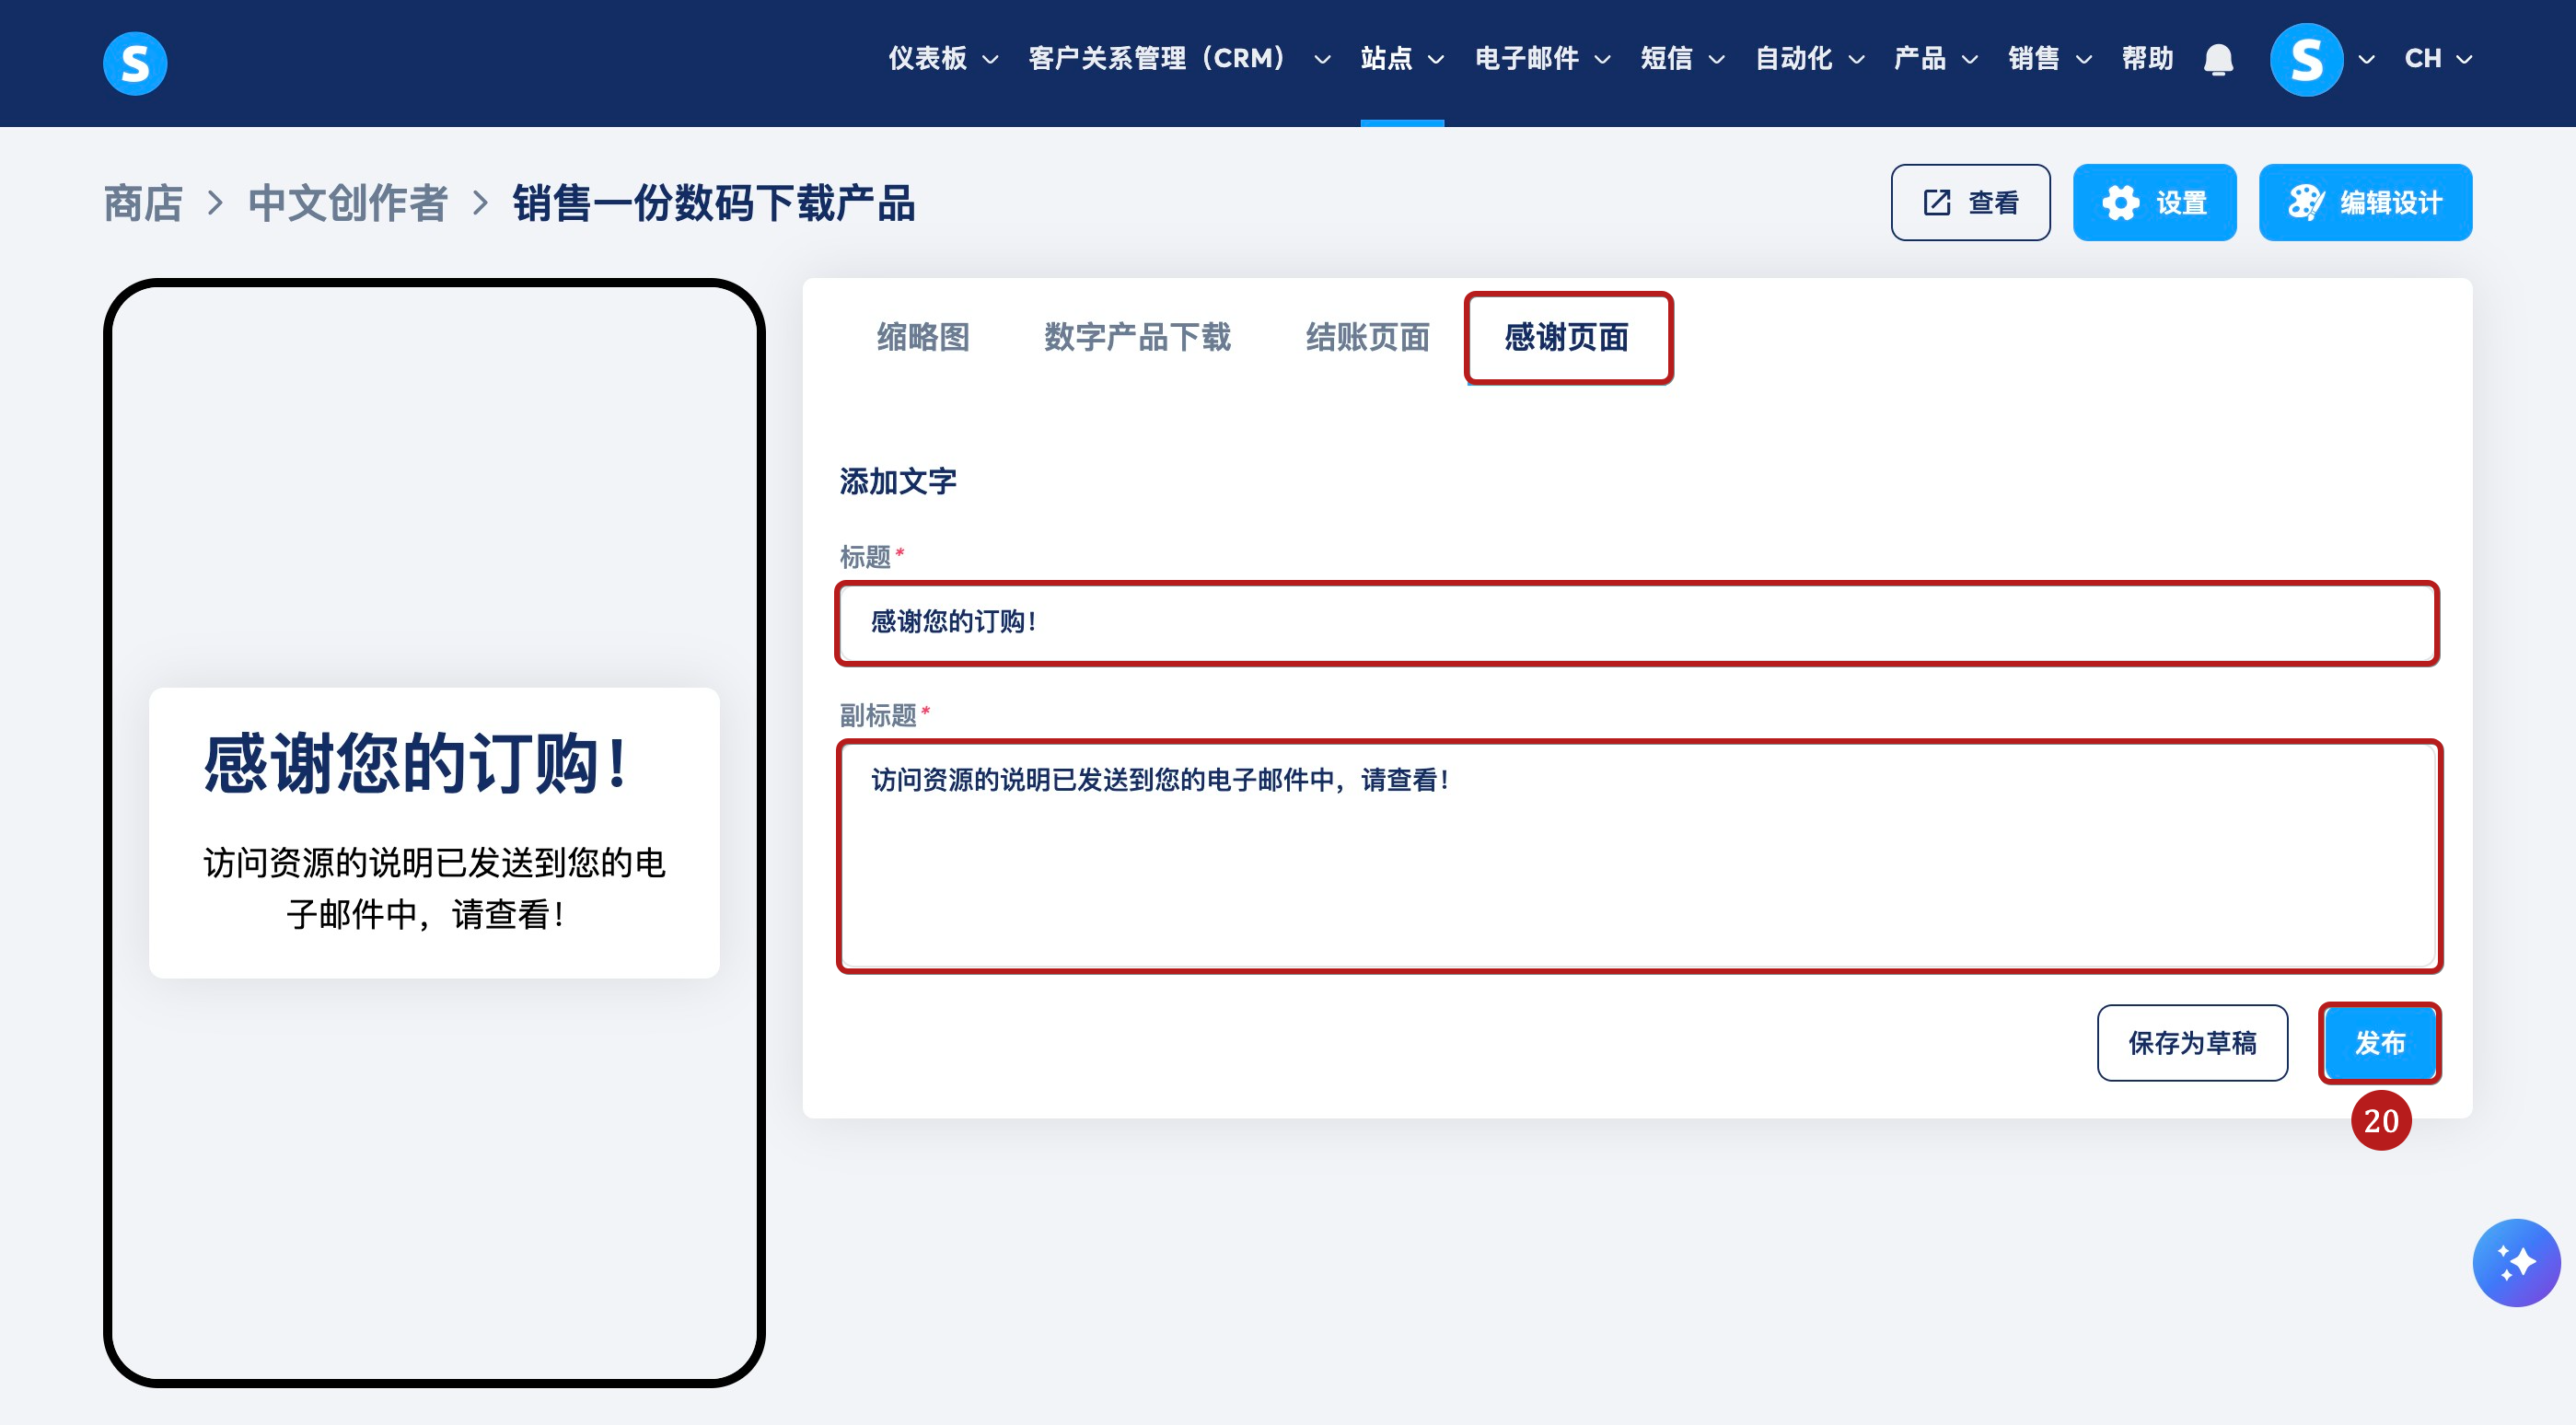
Task: Select the 结账页面 tab
Action: 1367,337
